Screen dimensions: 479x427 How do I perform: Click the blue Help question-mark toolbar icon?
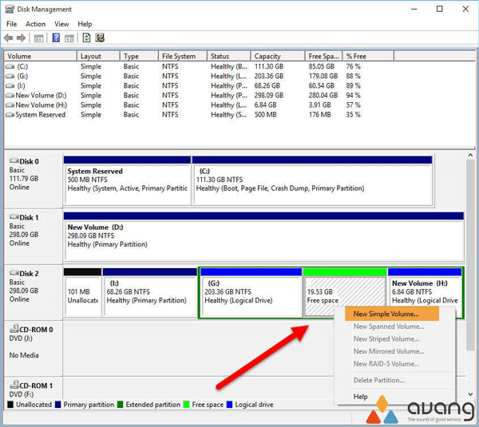click(57, 38)
